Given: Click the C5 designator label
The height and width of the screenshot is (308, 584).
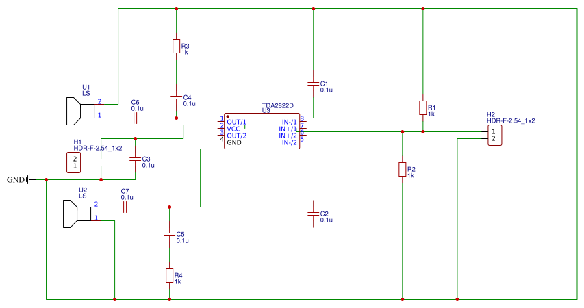Looking at the screenshot, I should (180, 234).
